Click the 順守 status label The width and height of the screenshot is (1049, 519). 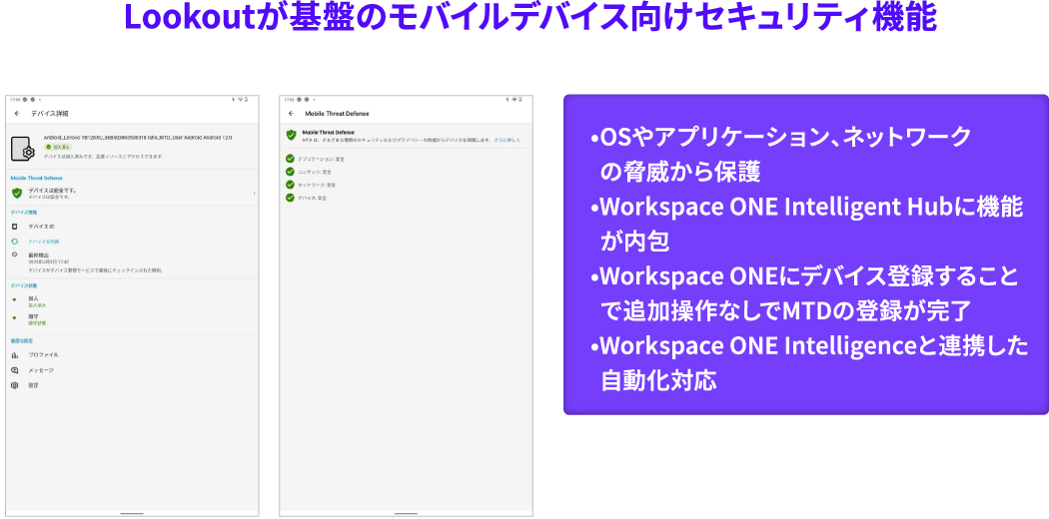(x=33, y=316)
